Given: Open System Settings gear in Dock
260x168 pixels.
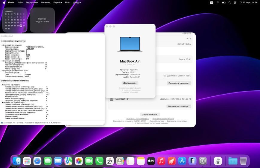Looking at the screenshot, I should tap(203, 161).
